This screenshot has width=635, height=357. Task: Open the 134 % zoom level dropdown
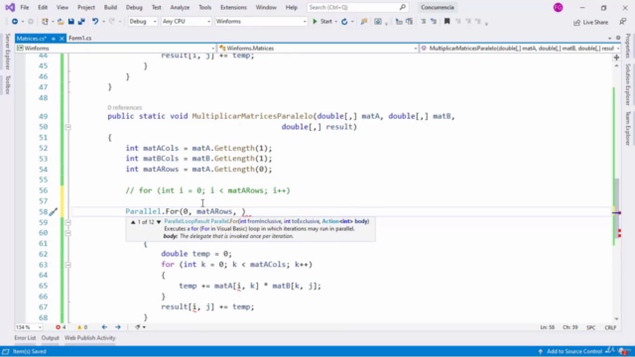pos(29,327)
